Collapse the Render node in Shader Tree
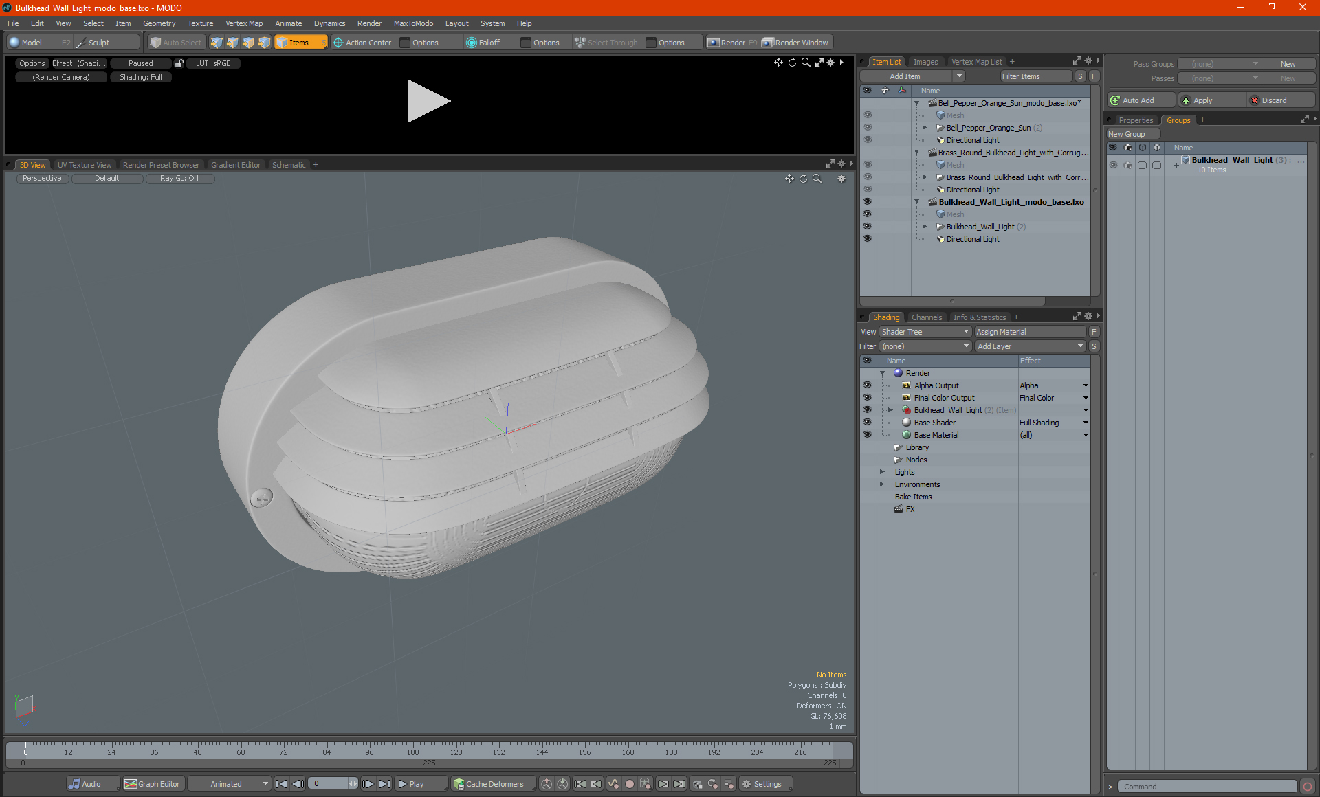 click(x=882, y=373)
